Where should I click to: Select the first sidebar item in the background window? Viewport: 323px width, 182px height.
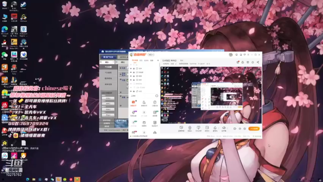click(x=108, y=67)
